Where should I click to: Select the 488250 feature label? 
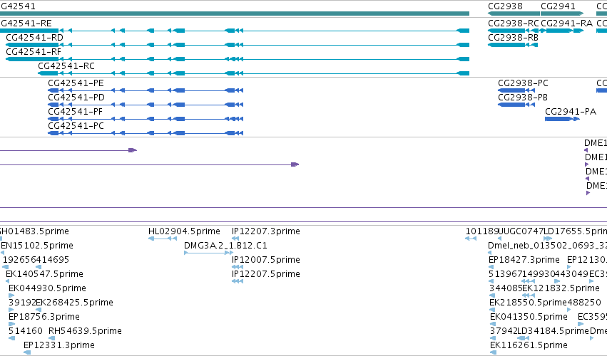tap(584, 303)
